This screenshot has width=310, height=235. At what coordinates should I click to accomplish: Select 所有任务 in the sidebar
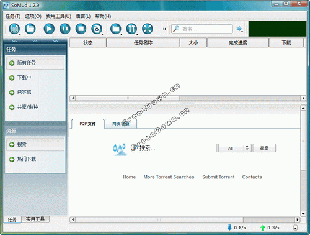tap(35, 63)
